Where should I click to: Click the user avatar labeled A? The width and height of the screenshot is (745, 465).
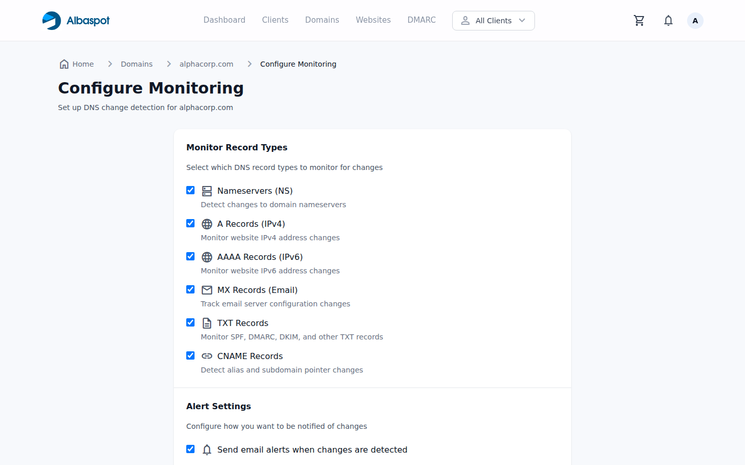695,20
